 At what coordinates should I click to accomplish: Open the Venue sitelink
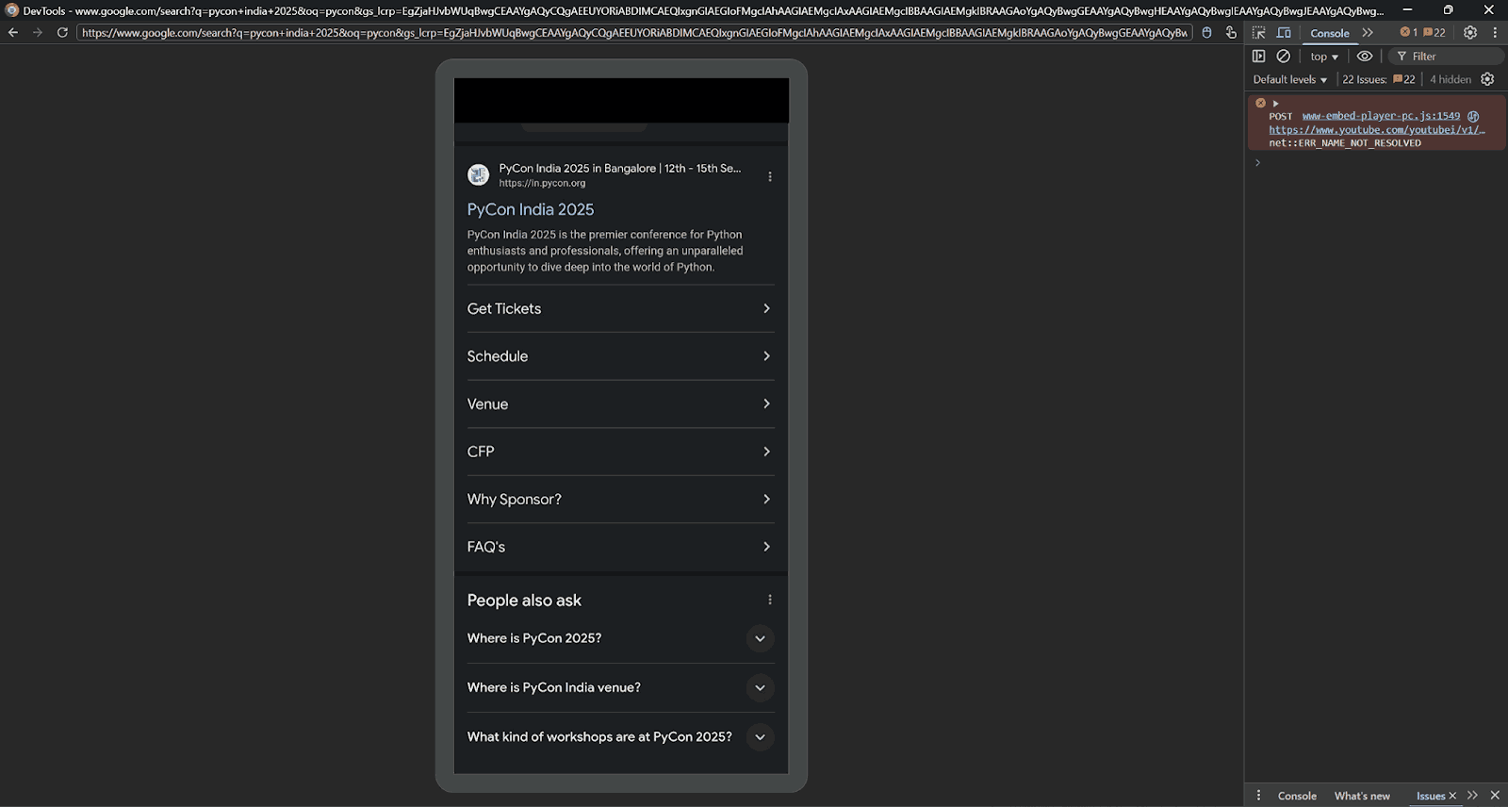coord(621,403)
